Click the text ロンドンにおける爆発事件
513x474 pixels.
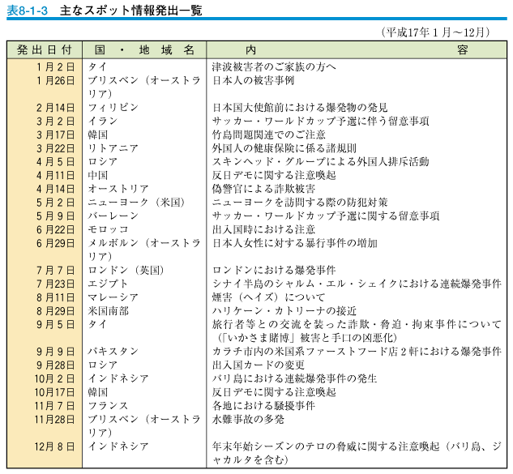pyautogui.click(x=274, y=271)
